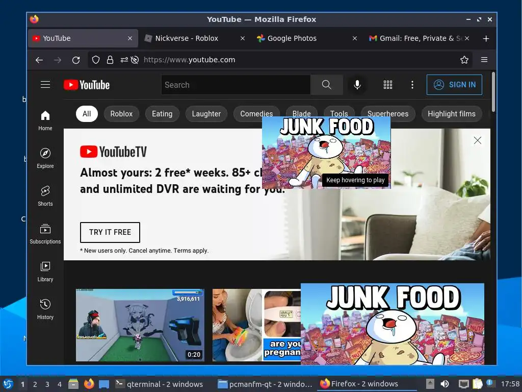Open Library in sidebar

(45, 272)
